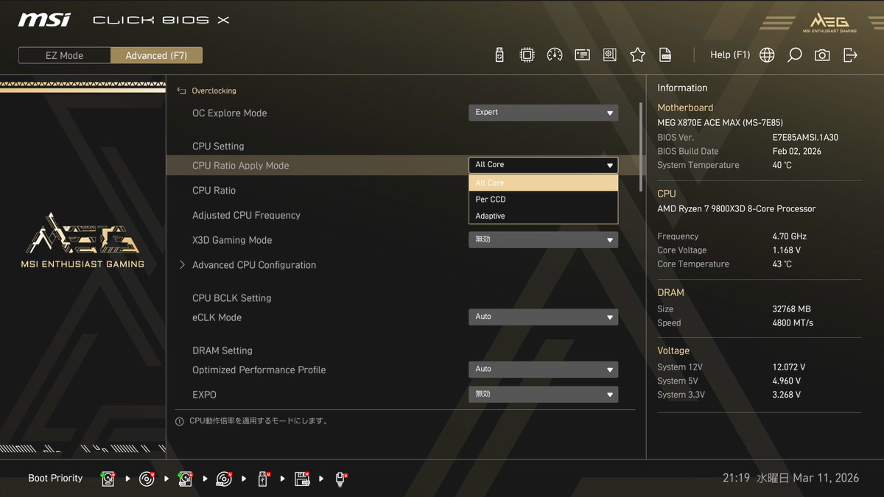Click the exit icon at top right
Image resolution: width=884 pixels, height=497 pixels.
tap(850, 55)
